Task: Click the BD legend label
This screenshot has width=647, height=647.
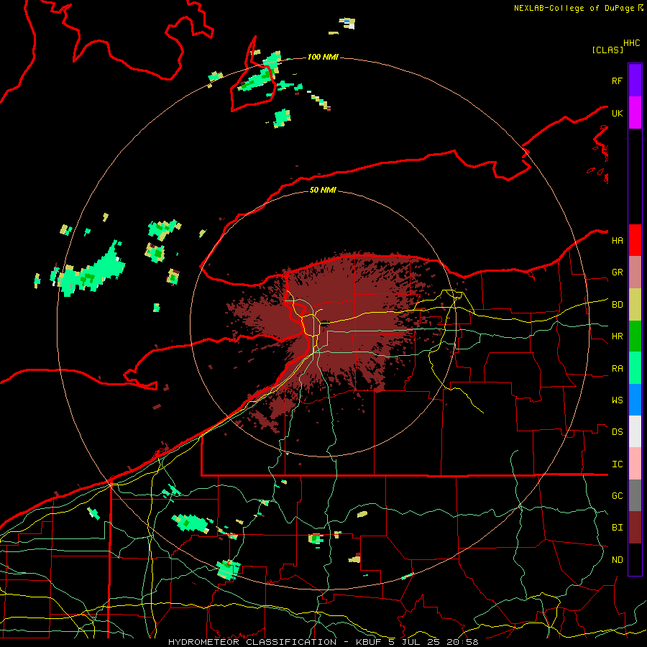Action: [617, 305]
